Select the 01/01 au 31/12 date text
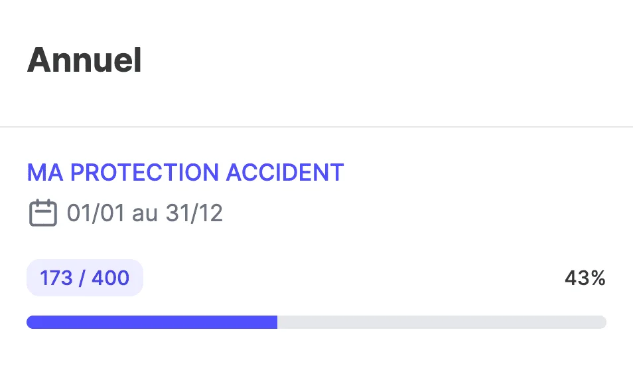Viewport: 633px width, 382px height. click(145, 213)
